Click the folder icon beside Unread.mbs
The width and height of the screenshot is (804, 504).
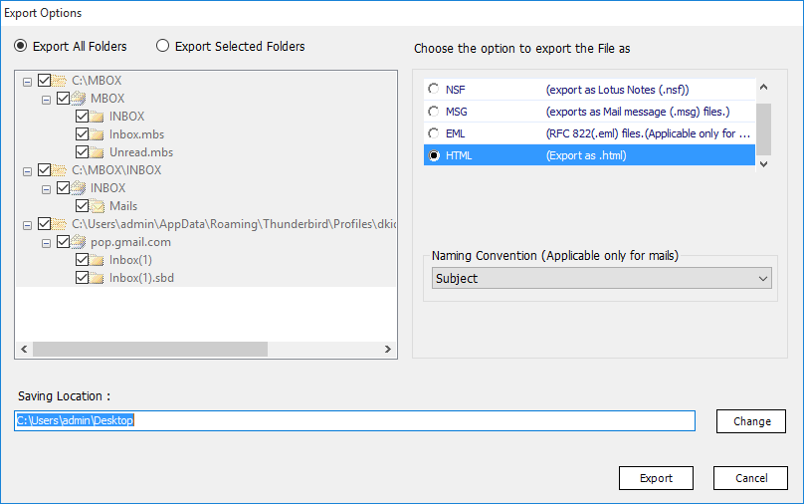[98, 152]
